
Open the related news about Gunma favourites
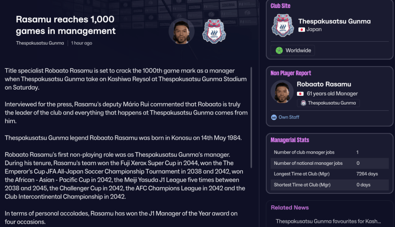point(328,221)
